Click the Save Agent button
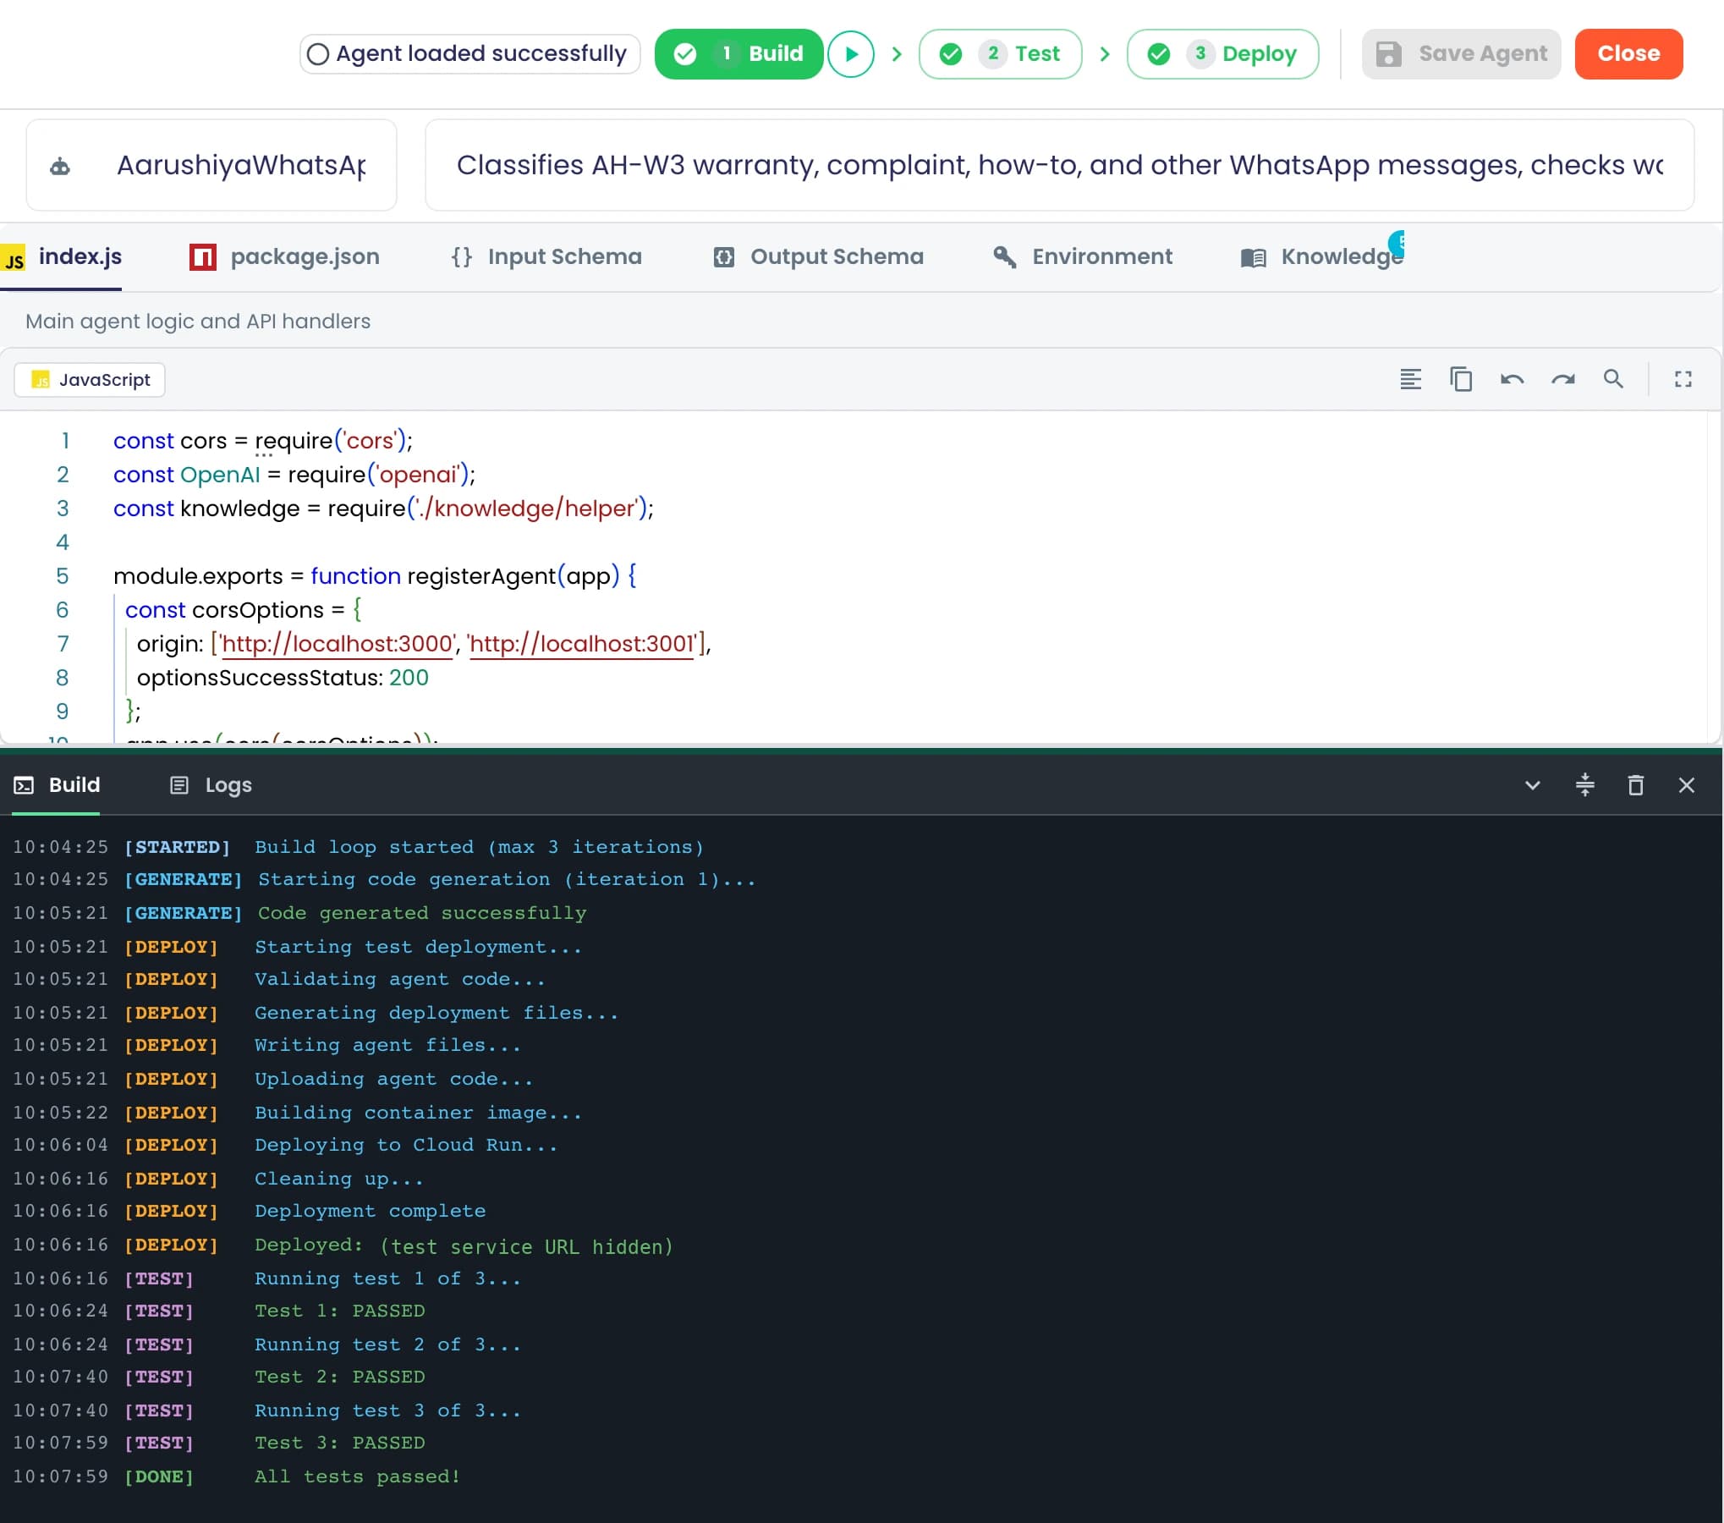Viewport: 1724px width, 1523px height. click(x=1461, y=54)
